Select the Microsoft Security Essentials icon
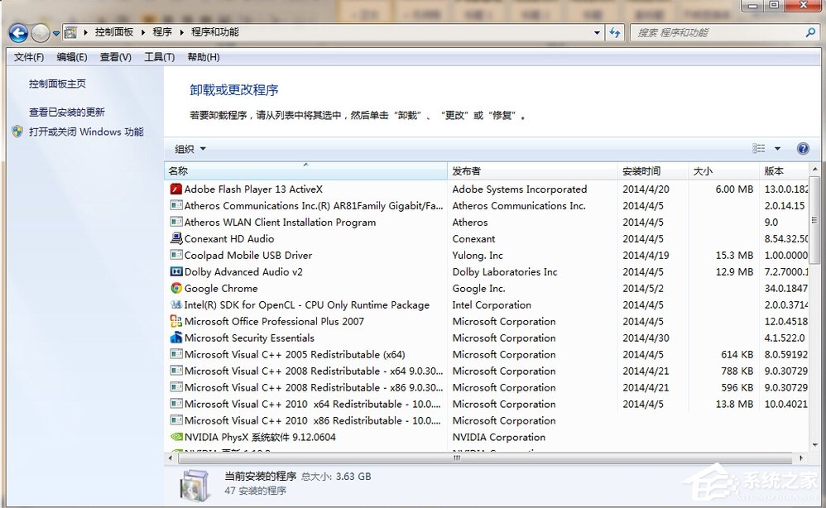 (x=175, y=338)
